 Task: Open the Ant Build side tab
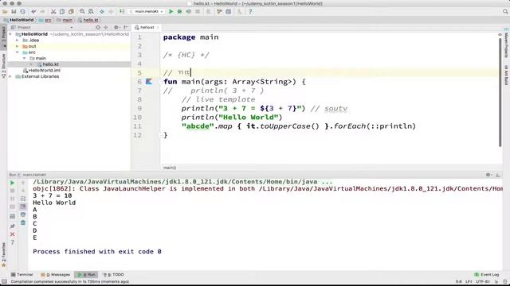click(507, 75)
